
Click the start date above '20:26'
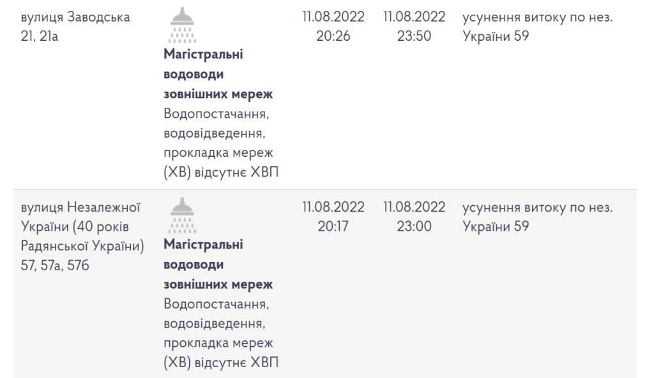[333, 17]
